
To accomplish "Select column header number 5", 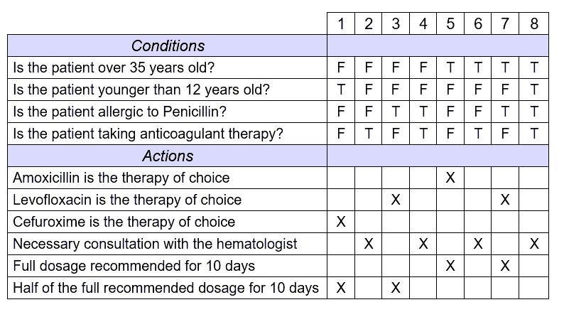I will pyautogui.click(x=450, y=23).
